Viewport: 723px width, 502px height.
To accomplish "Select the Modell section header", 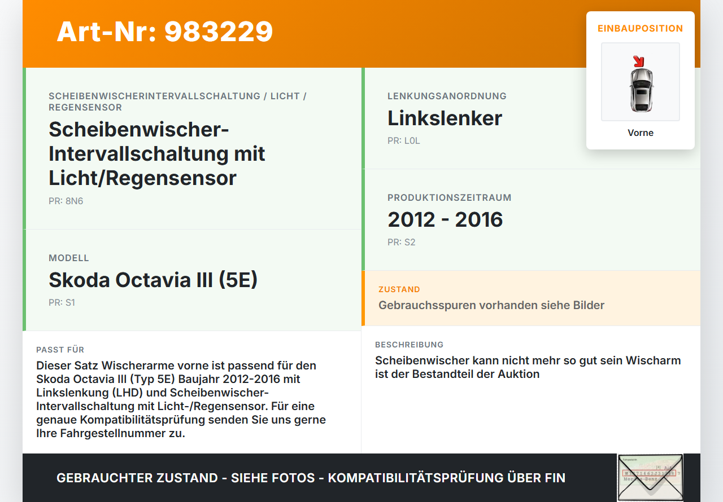I will [x=69, y=258].
